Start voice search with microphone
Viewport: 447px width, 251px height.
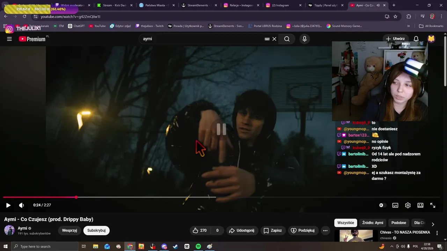pyautogui.click(x=305, y=39)
